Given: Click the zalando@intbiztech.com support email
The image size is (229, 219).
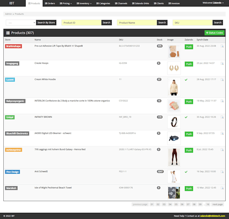Looking at the screenshot, I should (x=212, y=216).
